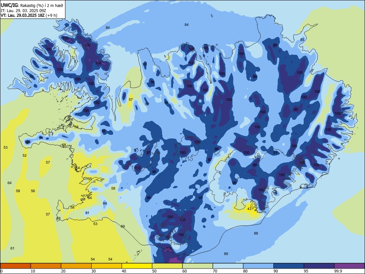Click the '92' humidity value on the map
365x274 pixels.
tap(147, 104)
